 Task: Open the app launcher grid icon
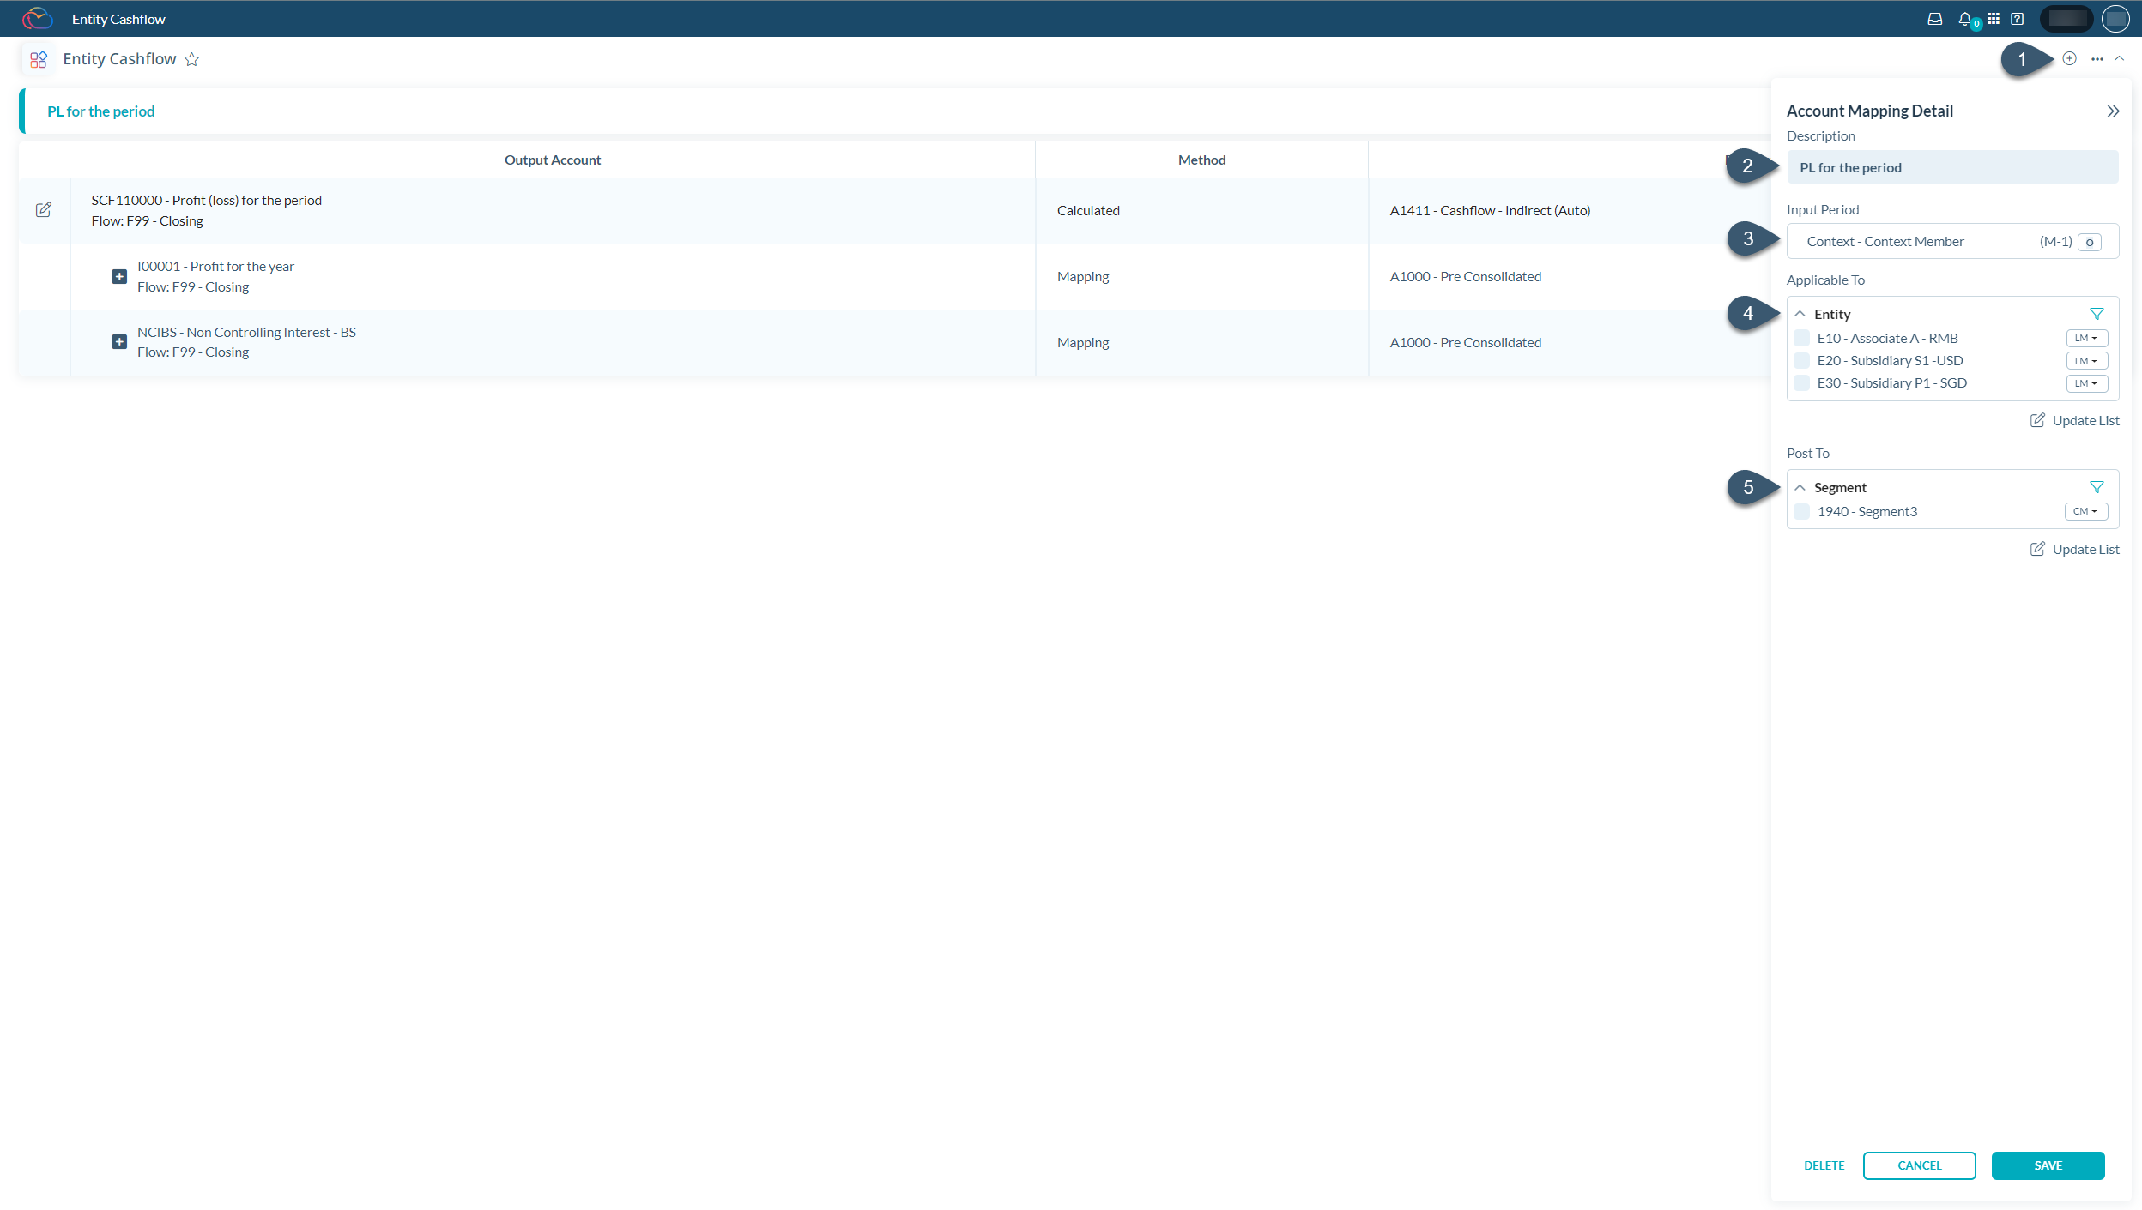tap(1993, 18)
